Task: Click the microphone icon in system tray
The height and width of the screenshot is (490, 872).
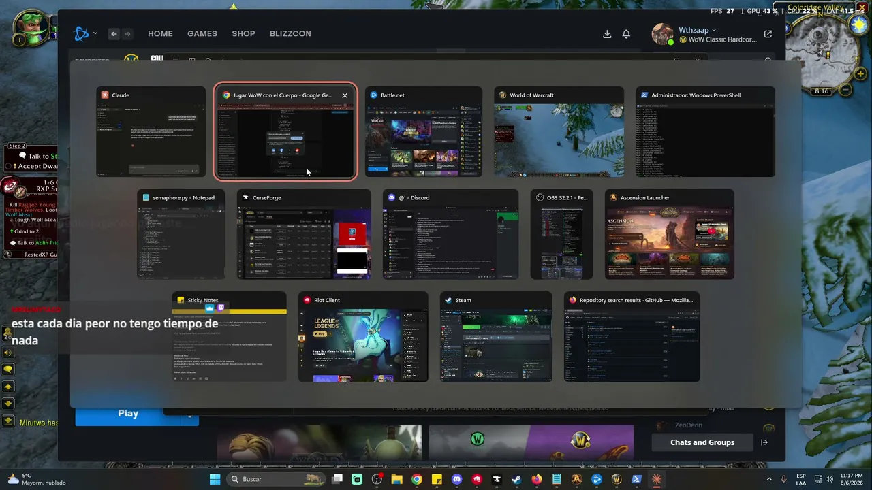Action: coord(784,479)
